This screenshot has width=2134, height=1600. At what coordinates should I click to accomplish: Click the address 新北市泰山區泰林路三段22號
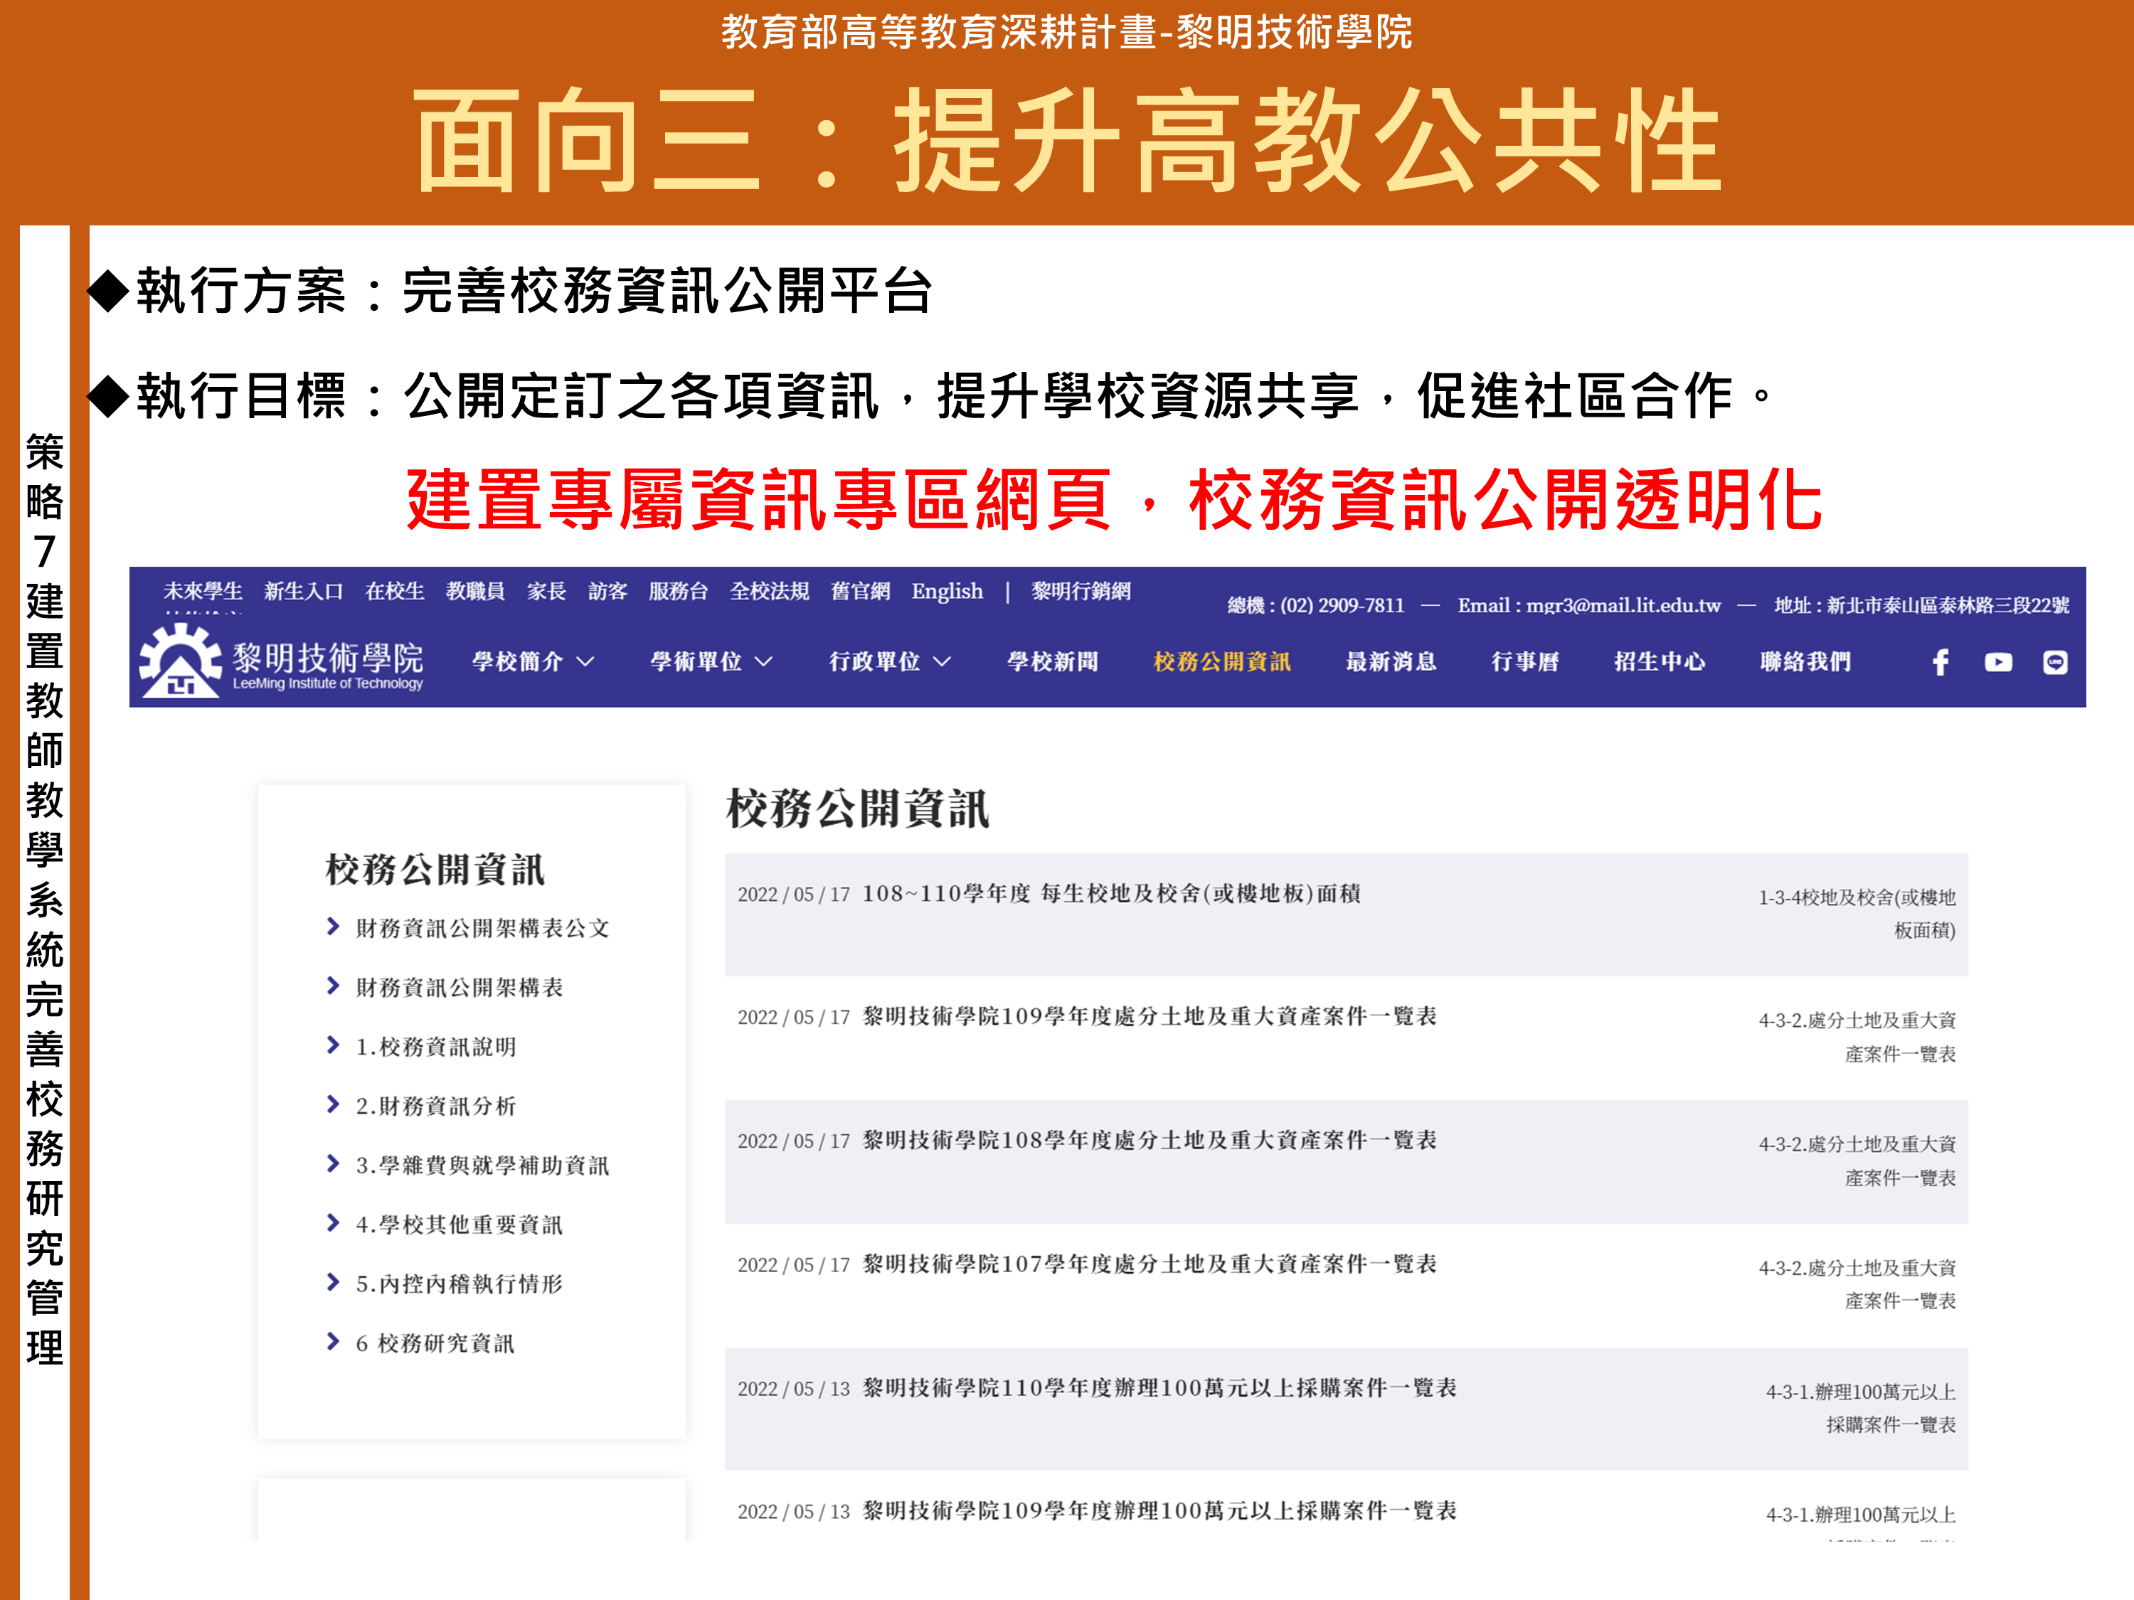pyautogui.click(x=1948, y=606)
